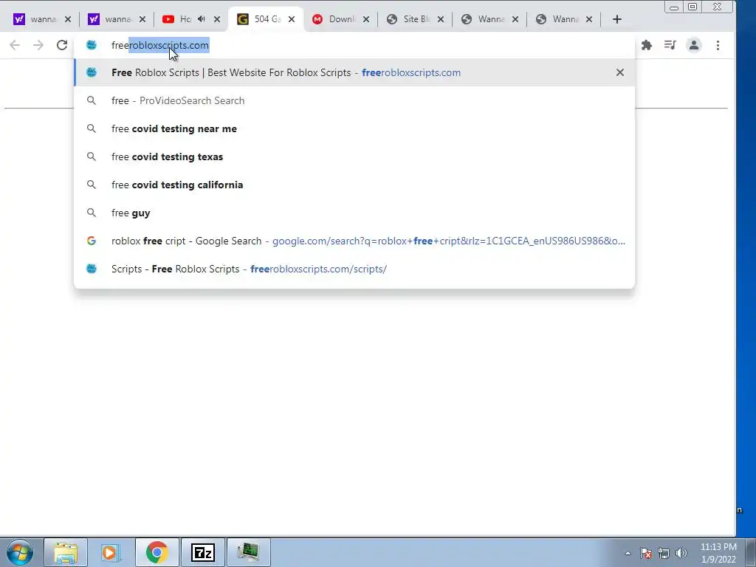Go back using the back arrow
The image size is (756, 567).
[15, 45]
